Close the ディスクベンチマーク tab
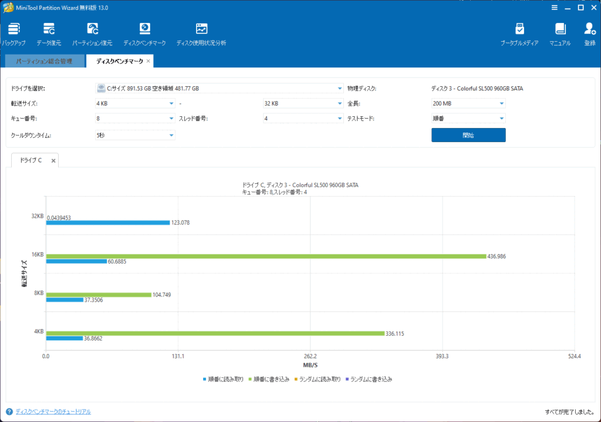Viewport: 601px width, 422px height. pyautogui.click(x=148, y=61)
